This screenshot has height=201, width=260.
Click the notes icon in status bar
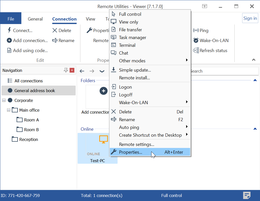pos(247,195)
